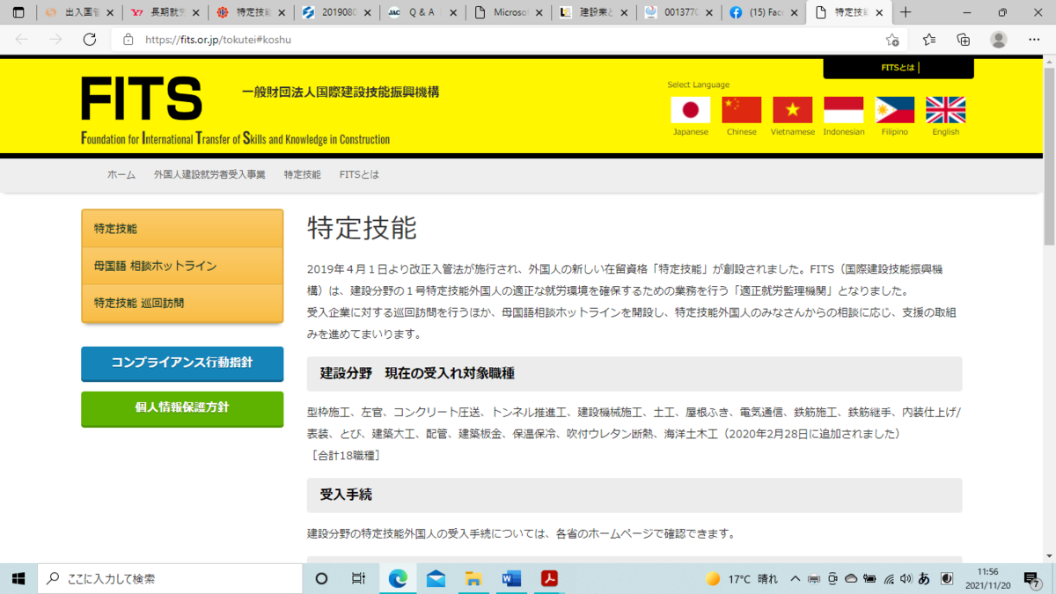1056x594 pixels.
Task: Reload the page with the refresh icon
Action: click(x=89, y=40)
